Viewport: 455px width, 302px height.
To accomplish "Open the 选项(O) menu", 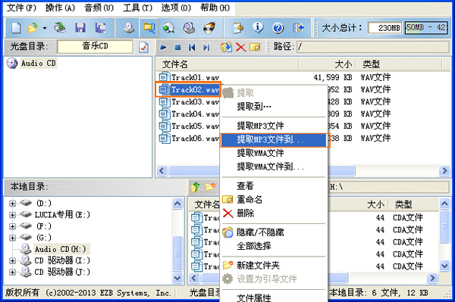I will (176, 8).
